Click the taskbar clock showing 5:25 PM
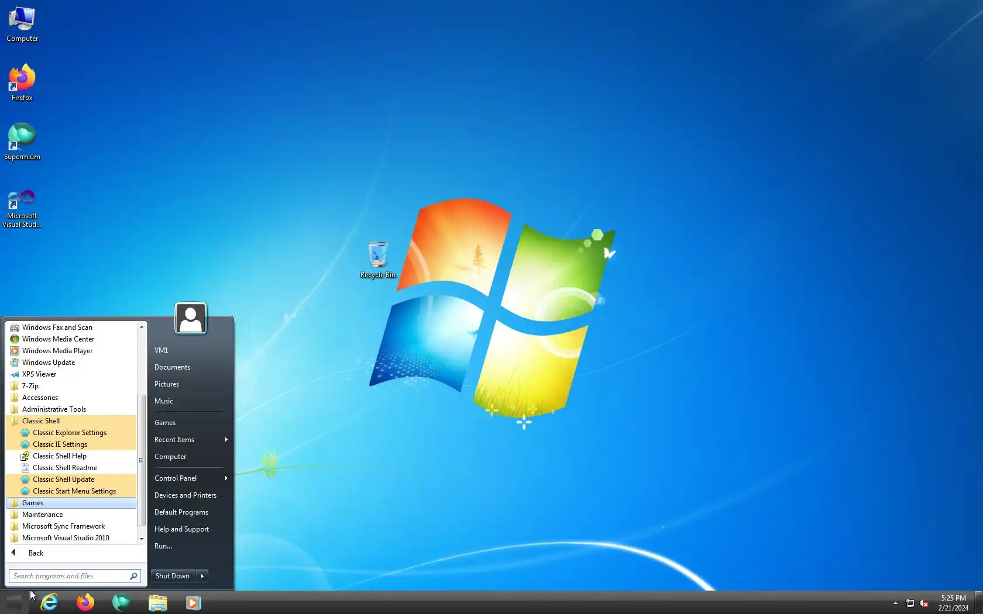Screen dimensions: 983x614 coord(953,603)
